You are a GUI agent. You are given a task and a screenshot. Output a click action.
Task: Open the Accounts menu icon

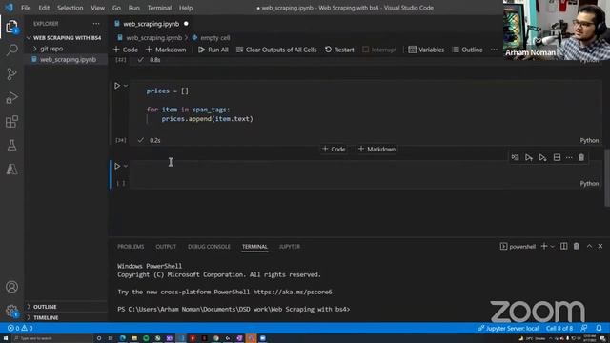click(x=11, y=287)
